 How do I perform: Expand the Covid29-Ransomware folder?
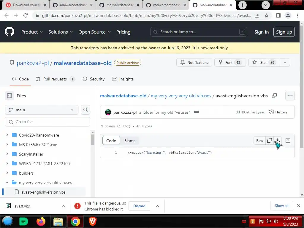point(7,135)
